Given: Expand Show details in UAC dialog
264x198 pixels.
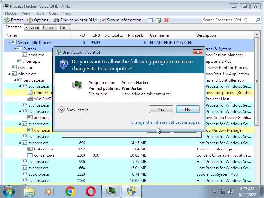Looking at the screenshot, I should pyautogui.click(x=73, y=110).
